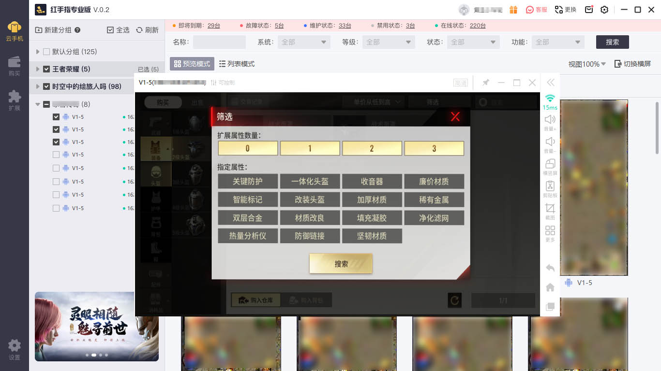This screenshot has height=371, width=661.
Task: Switch to 预览模式 preview mode
Action: (x=192, y=64)
